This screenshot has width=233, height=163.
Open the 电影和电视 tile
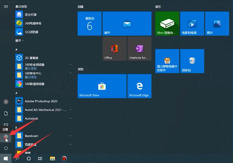click(192, 24)
